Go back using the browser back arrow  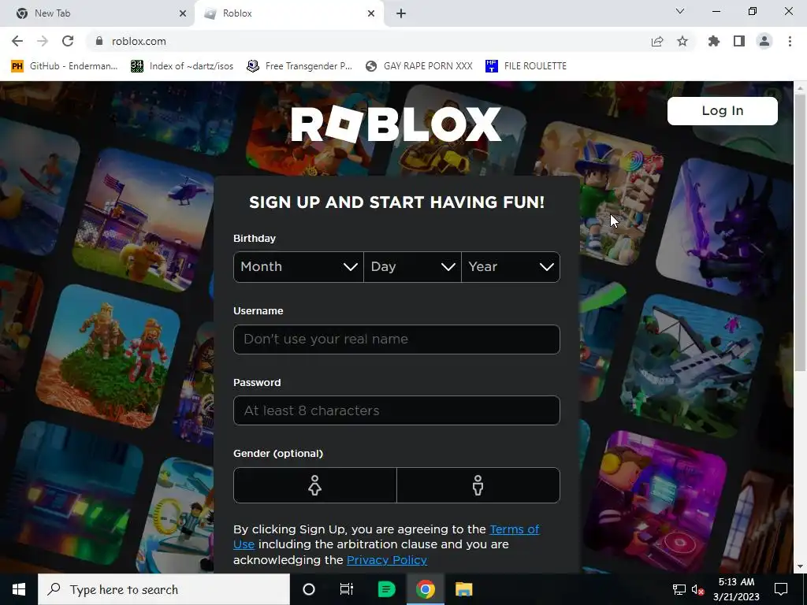click(x=17, y=41)
